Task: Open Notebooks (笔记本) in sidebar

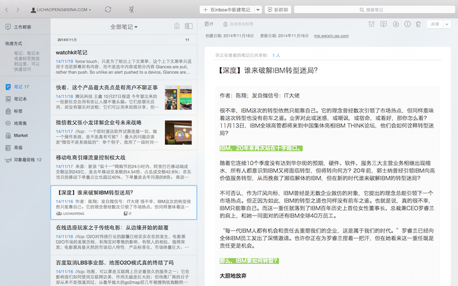Action: click(17, 99)
